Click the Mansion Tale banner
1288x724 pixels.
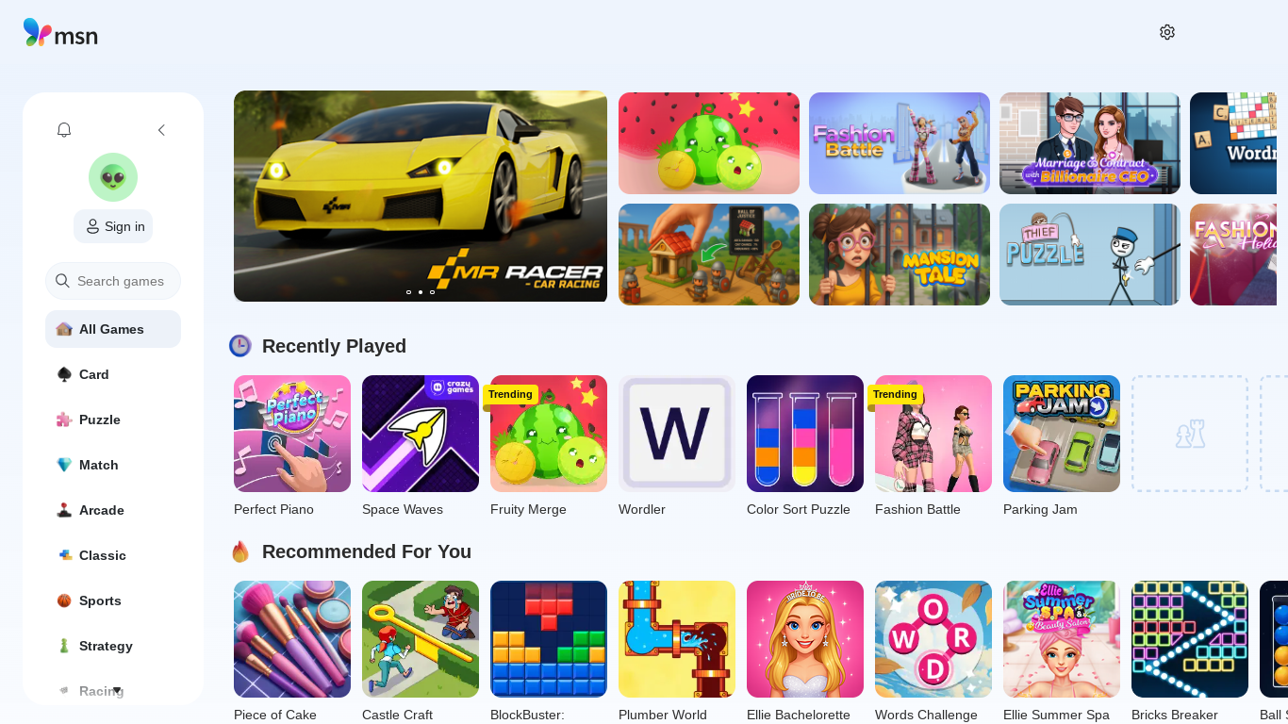coord(900,255)
